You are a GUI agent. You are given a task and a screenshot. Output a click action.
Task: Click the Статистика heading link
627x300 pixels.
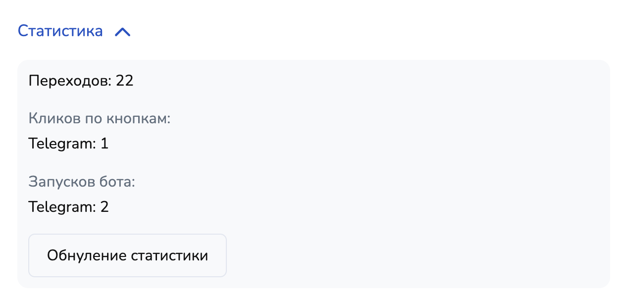coord(60,31)
